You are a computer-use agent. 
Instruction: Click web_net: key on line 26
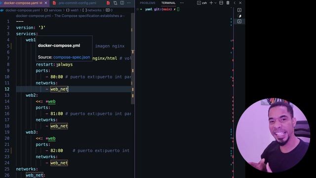click(36, 175)
